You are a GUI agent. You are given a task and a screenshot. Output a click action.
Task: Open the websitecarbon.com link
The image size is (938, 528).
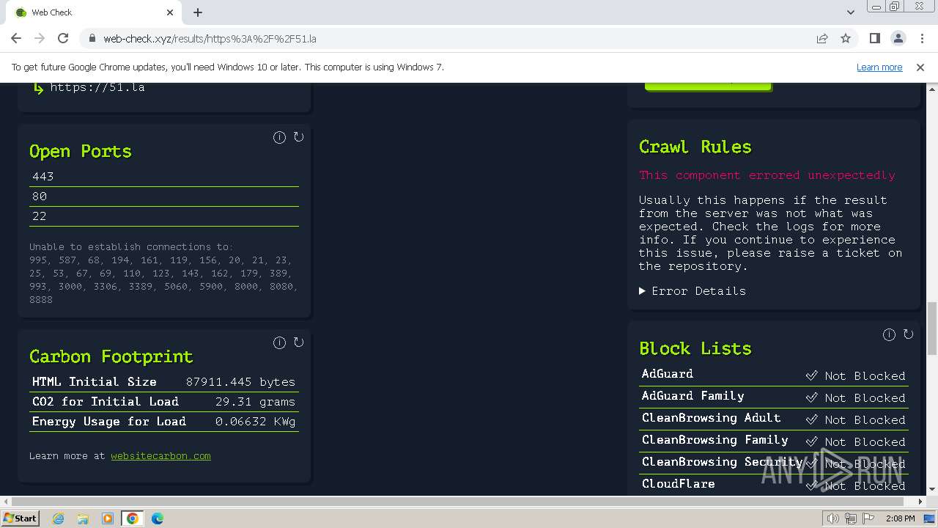click(160, 456)
